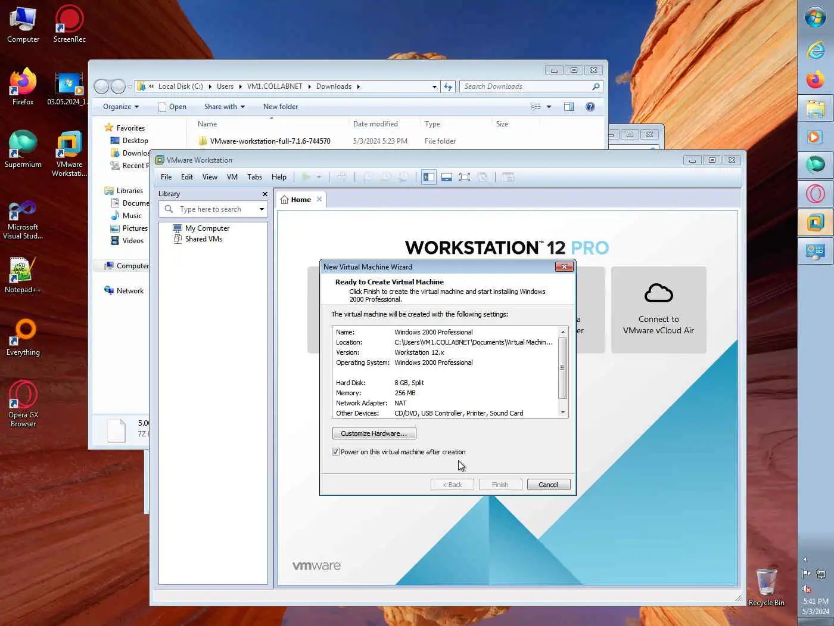Open the Notepad++ desktop shortcut
The width and height of the screenshot is (834, 626).
pyautogui.click(x=23, y=275)
